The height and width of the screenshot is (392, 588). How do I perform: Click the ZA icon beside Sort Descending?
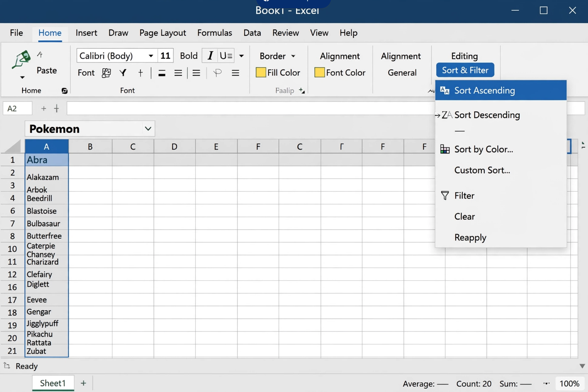[x=447, y=115]
